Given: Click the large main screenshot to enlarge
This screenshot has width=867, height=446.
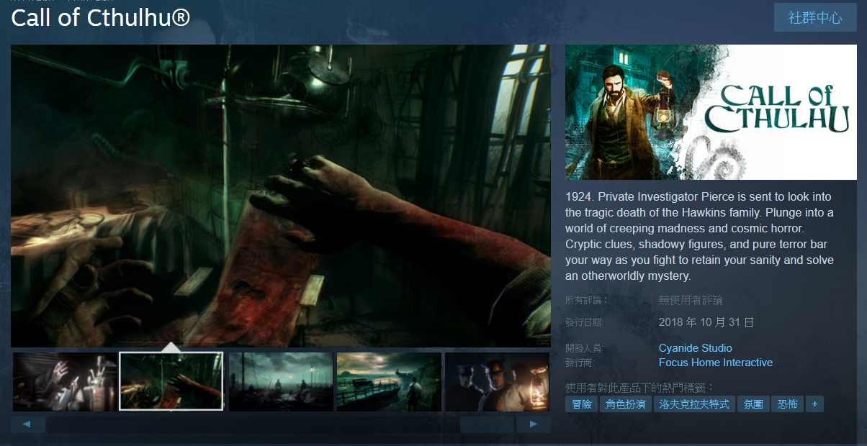Looking at the screenshot, I should 281,196.
